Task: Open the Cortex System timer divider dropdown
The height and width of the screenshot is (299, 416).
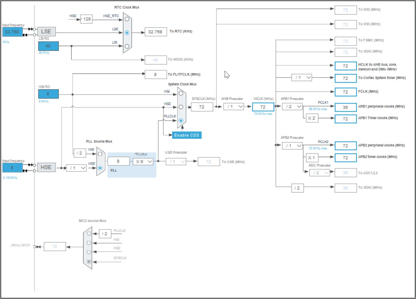Action: click(302, 77)
